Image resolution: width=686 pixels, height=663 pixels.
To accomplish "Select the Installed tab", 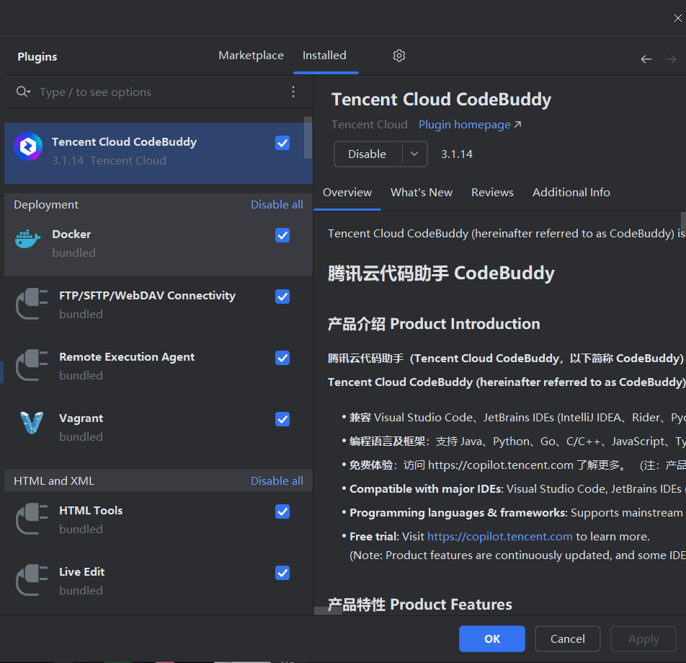I will click(324, 56).
